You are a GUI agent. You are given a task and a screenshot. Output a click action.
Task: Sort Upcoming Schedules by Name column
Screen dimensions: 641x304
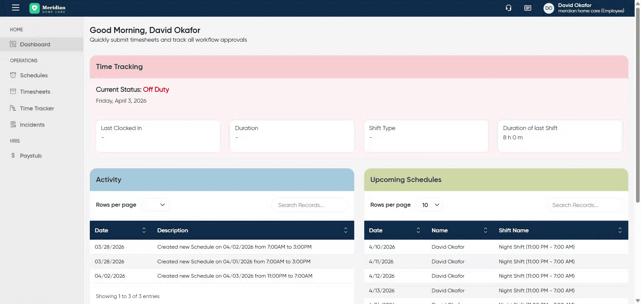pos(485,230)
